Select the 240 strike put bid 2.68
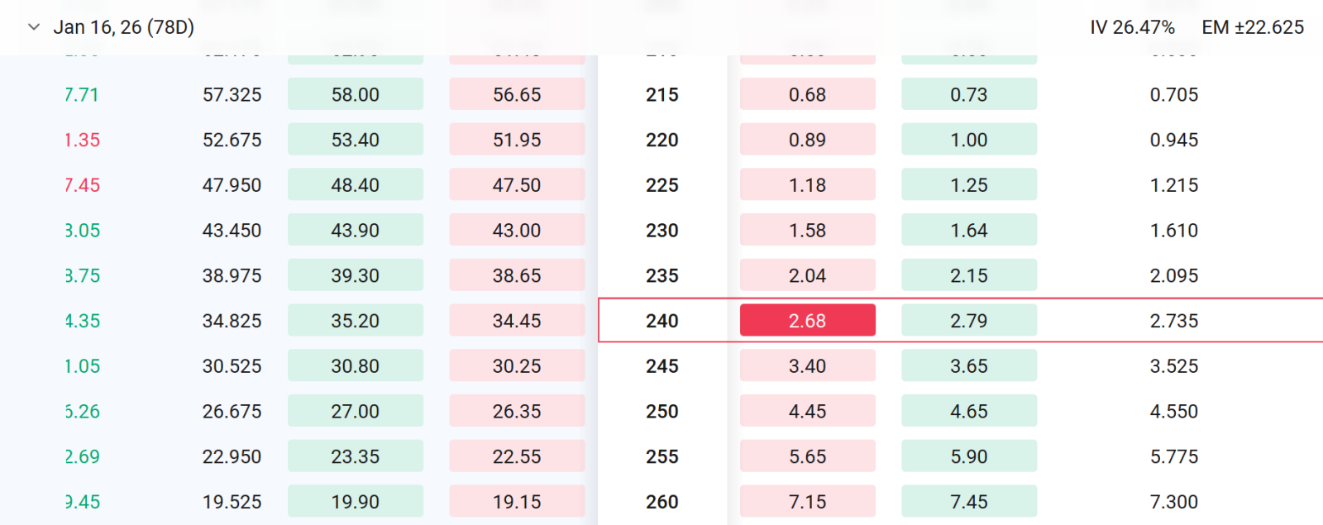1323x525 pixels. click(x=807, y=321)
